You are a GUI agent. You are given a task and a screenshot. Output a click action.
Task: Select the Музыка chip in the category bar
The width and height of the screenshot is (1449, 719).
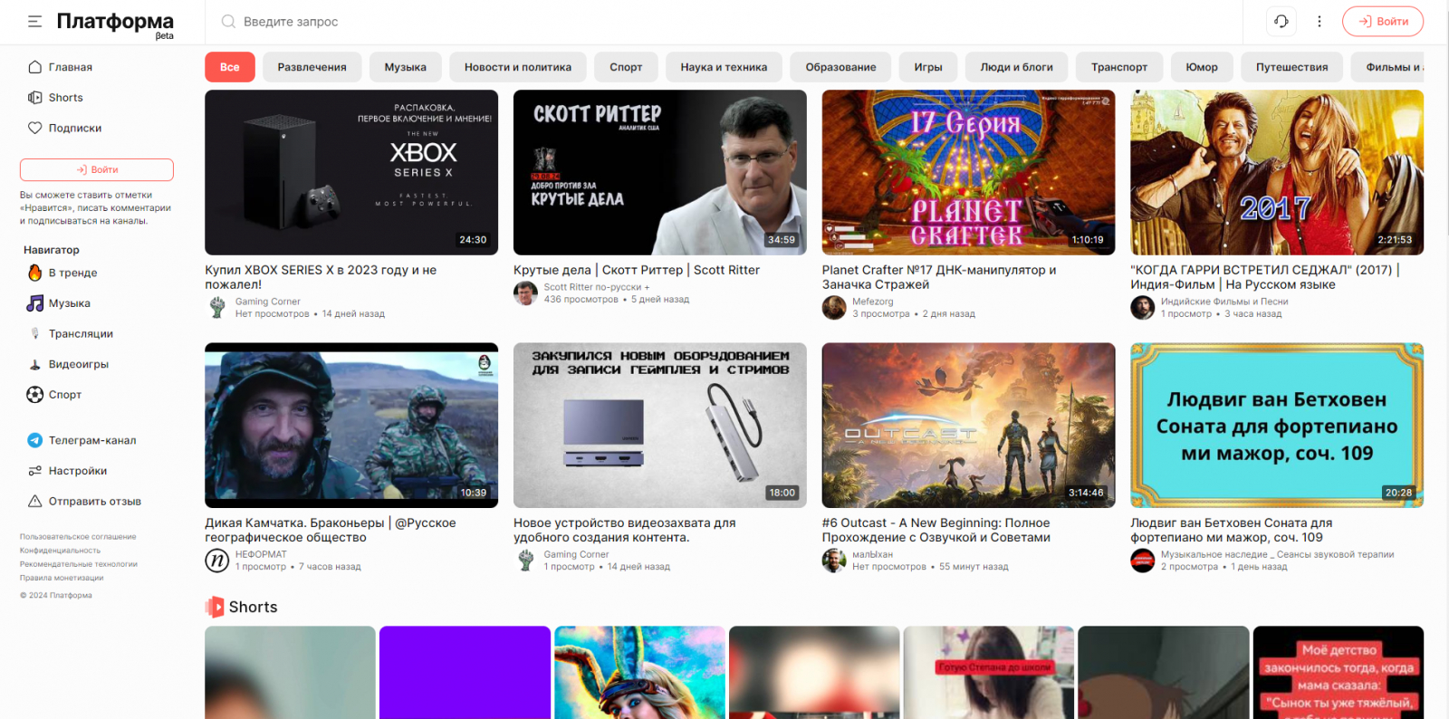click(405, 67)
